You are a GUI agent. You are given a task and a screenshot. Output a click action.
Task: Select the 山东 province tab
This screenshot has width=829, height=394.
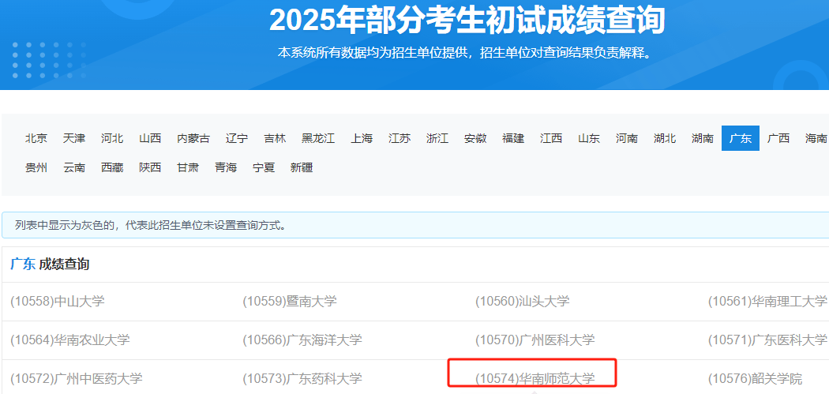tap(589, 138)
